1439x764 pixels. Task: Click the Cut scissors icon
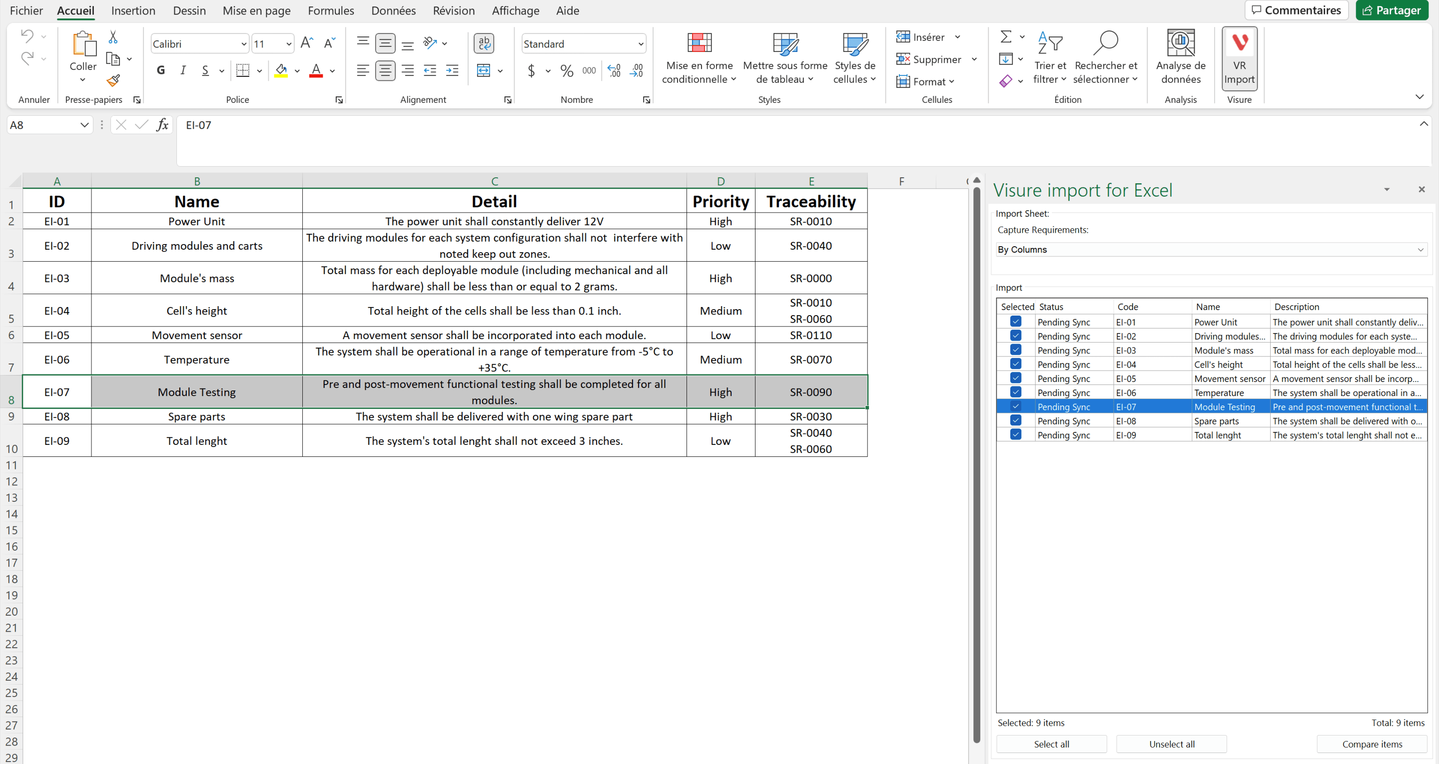click(x=113, y=37)
